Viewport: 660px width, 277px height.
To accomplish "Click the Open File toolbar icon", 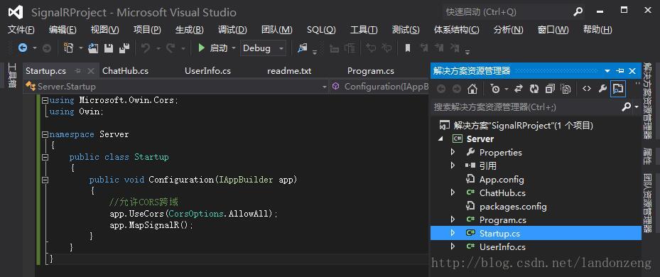I will click(93, 48).
